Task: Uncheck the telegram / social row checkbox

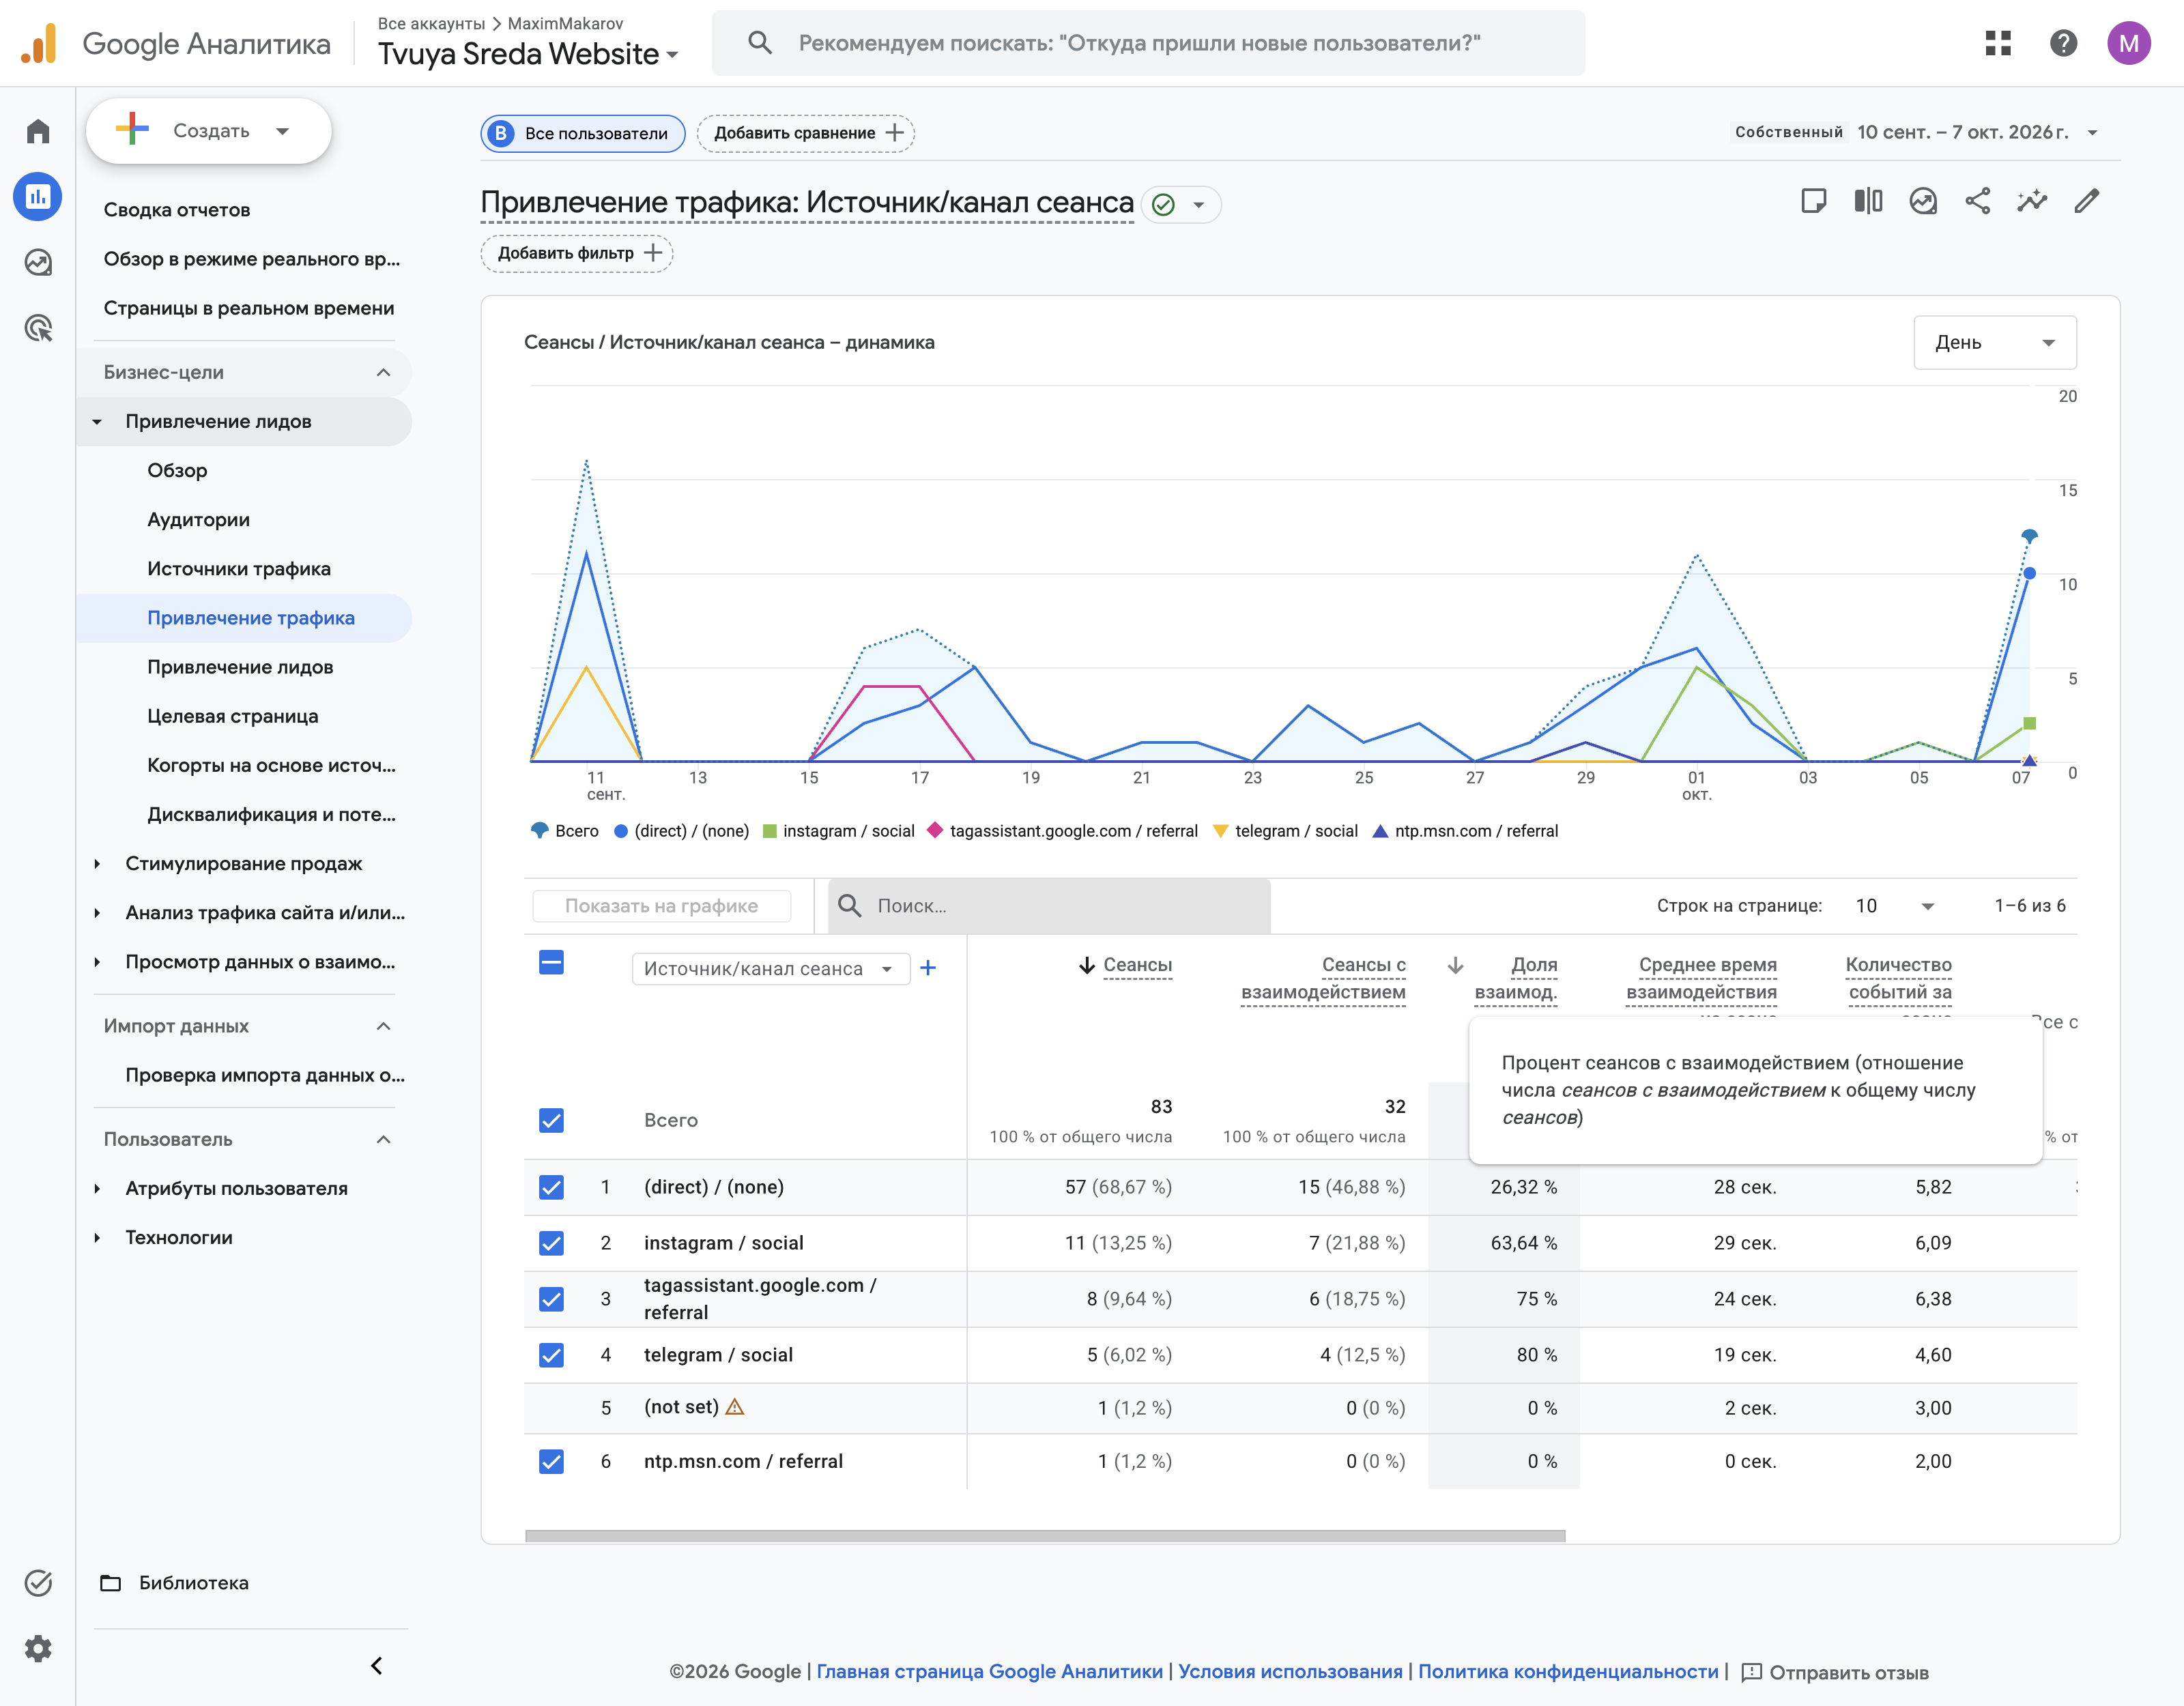Action: pos(551,1355)
